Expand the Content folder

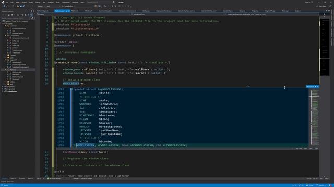pyautogui.click(x=5, y=55)
